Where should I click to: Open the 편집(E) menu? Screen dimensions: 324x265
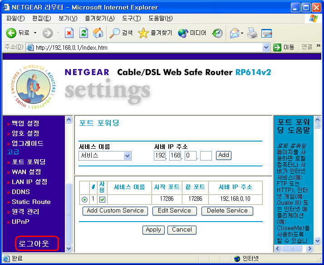pyautogui.click(x=42, y=19)
